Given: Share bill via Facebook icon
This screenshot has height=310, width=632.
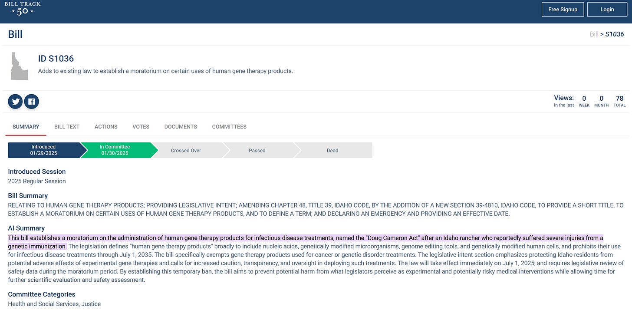Looking at the screenshot, I should click(x=32, y=102).
